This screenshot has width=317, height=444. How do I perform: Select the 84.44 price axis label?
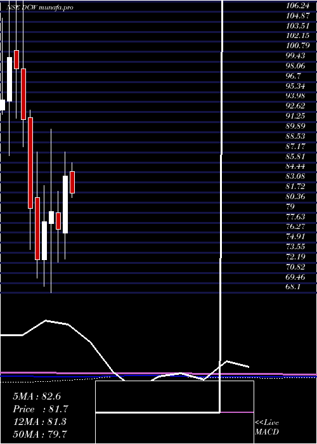click(x=296, y=166)
